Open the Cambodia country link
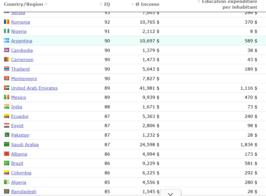Image resolution: width=266 pixels, height=196 pixels. tap(22, 50)
